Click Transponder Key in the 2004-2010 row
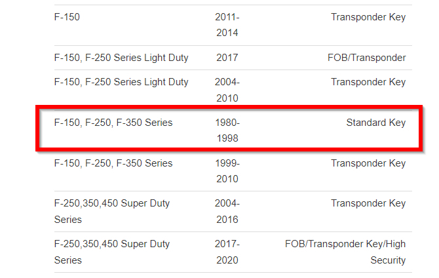Viewport: 439px width, 278px height. point(368,82)
